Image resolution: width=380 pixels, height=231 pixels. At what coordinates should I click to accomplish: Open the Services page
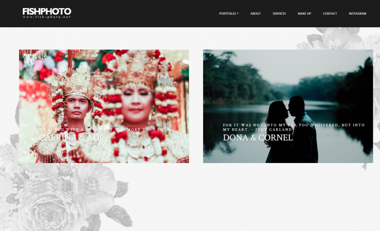279,14
